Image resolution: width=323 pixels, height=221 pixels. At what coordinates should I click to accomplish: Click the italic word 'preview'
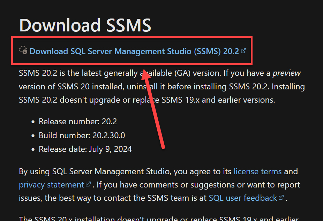tap(286, 73)
